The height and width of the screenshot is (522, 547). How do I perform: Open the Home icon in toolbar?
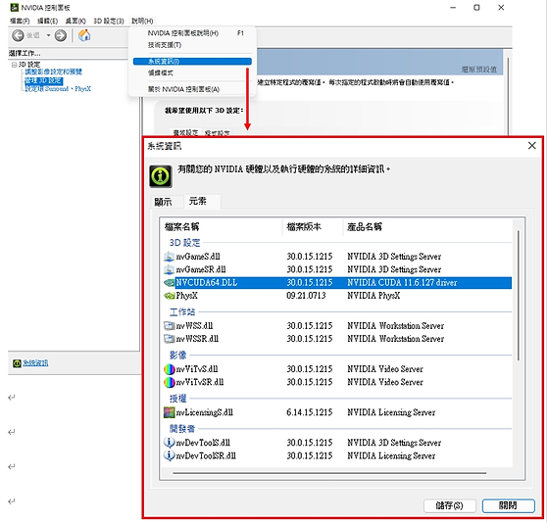click(x=84, y=35)
